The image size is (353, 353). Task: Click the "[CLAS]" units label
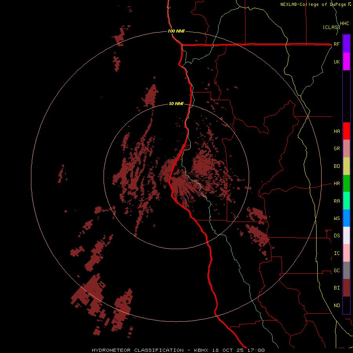click(331, 27)
